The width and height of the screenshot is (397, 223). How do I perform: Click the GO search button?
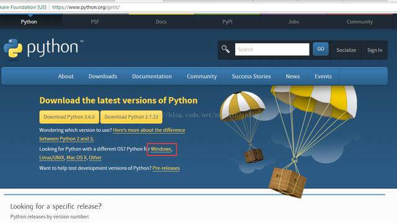[321, 49]
